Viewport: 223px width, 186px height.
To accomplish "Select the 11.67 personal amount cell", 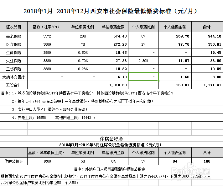I will coord(175,61).
